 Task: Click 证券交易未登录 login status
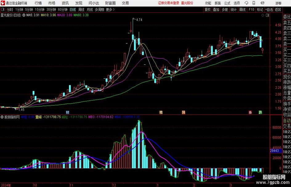coord(168,3)
